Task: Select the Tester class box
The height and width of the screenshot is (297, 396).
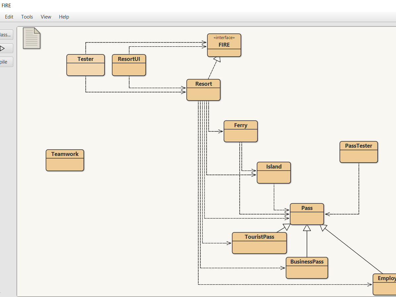Action: click(86, 65)
